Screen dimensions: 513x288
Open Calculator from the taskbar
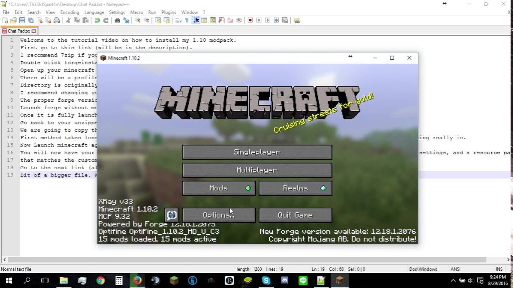(119, 280)
